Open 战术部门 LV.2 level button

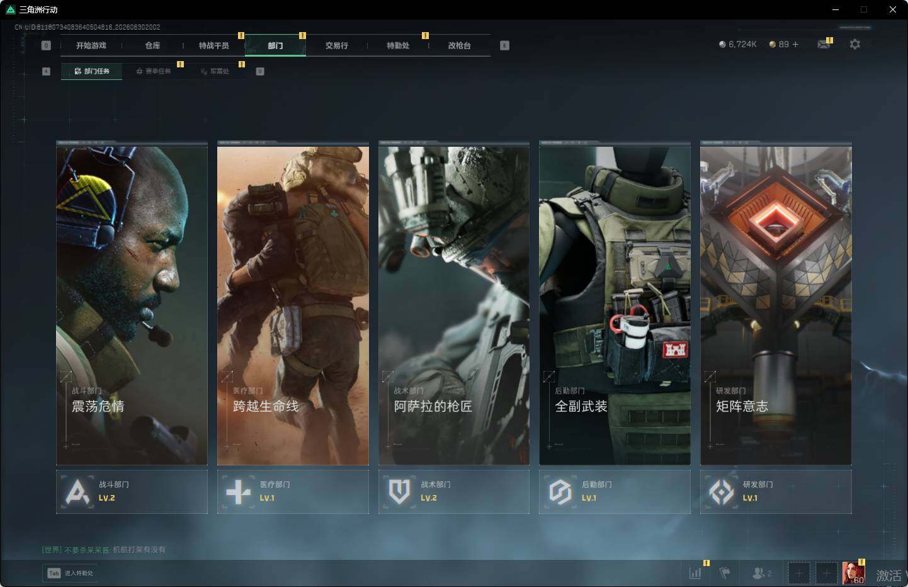click(454, 491)
